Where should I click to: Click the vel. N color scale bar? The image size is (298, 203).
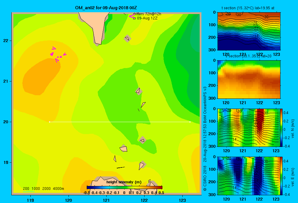coord(282,127)
